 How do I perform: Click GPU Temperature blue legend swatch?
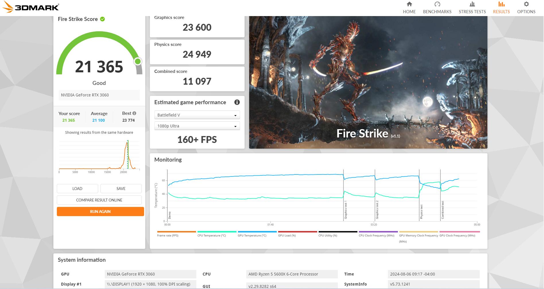(x=257, y=232)
